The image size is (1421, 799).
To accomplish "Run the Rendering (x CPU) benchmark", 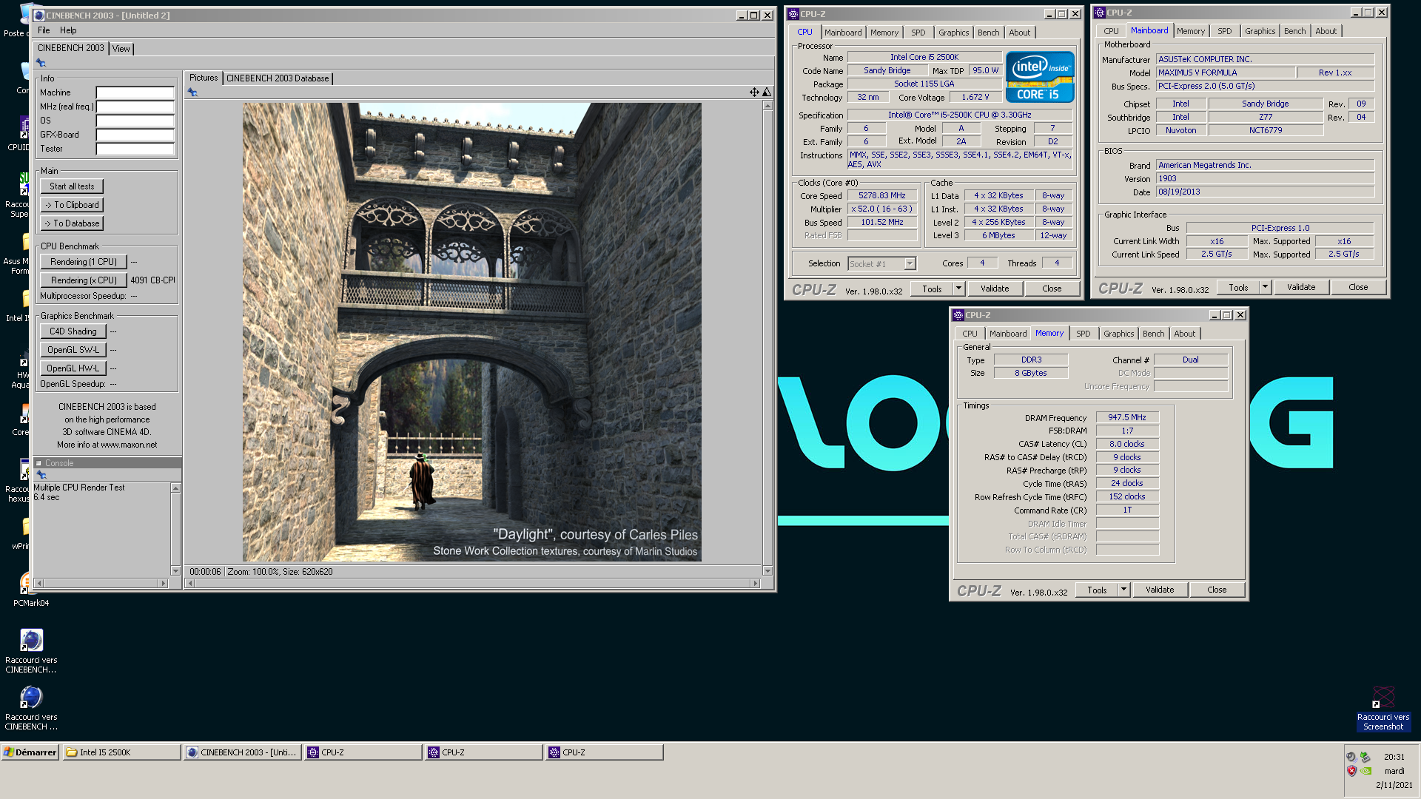I will [x=84, y=280].
